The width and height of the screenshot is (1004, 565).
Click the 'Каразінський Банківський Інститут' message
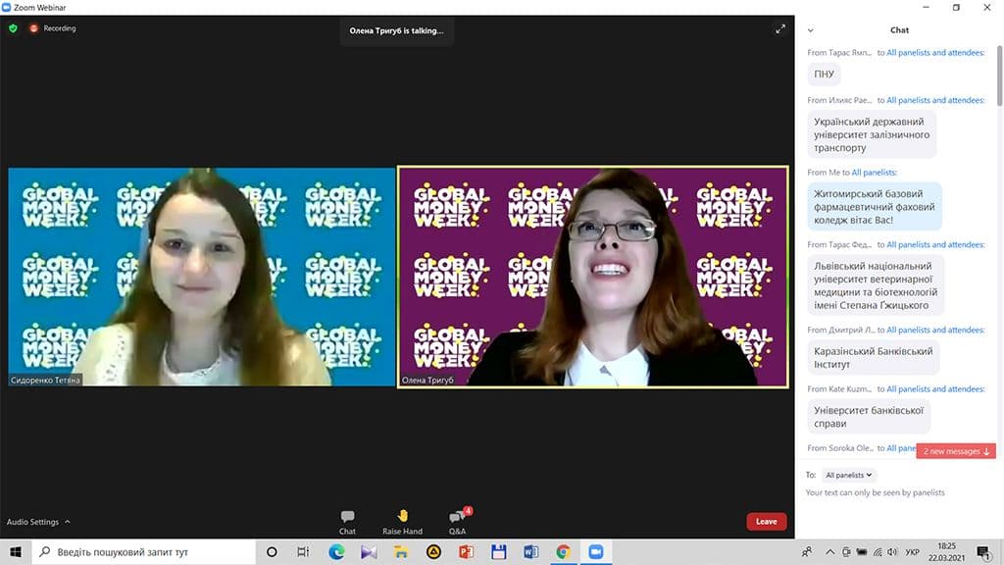pyautogui.click(x=874, y=357)
